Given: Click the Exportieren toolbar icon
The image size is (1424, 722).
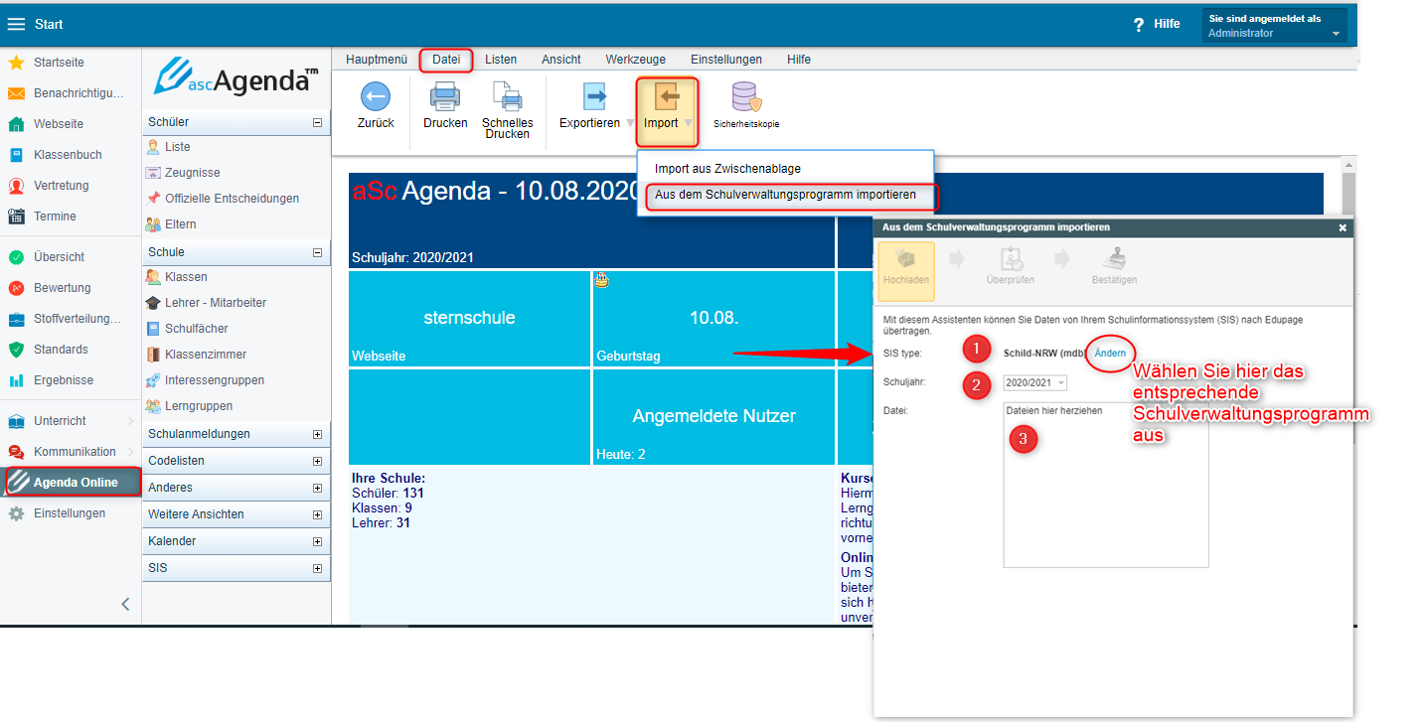Looking at the screenshot, I should point(595,96).
